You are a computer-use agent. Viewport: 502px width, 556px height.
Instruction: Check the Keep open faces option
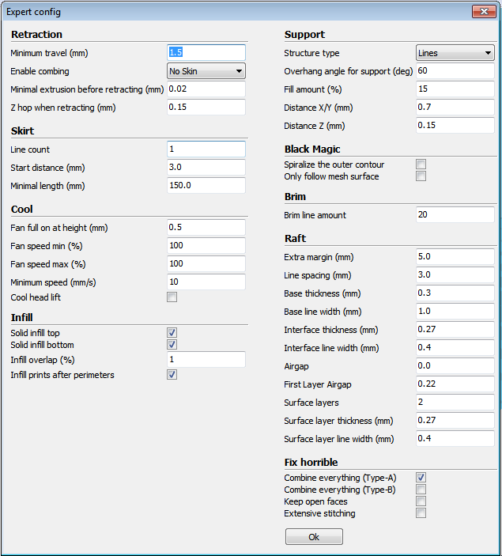[421, 501]
